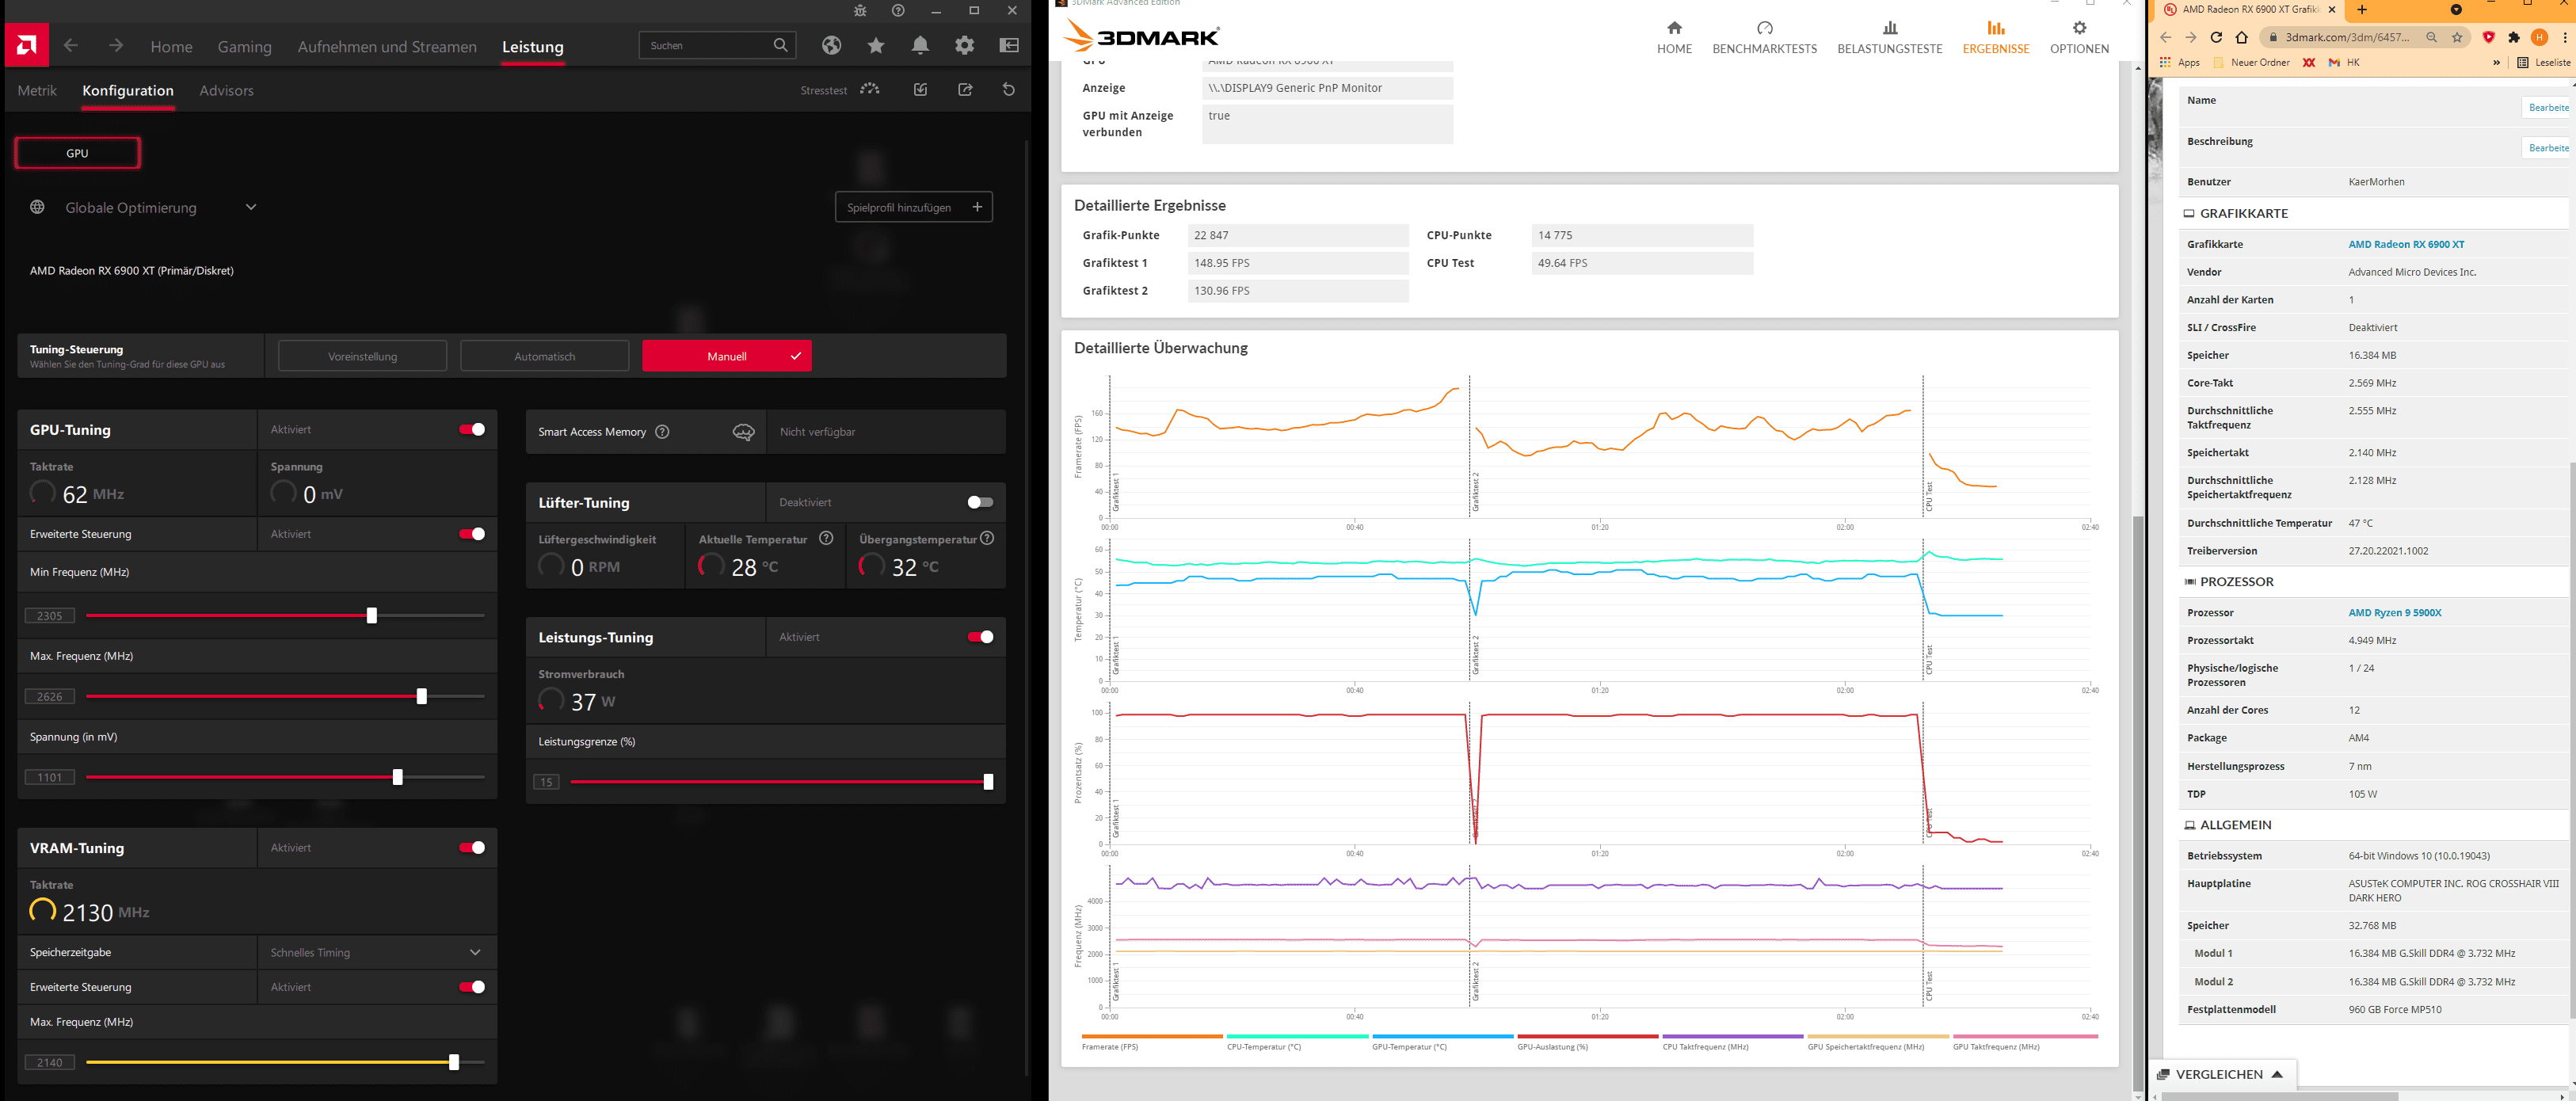
Task: Open AMD Radeon RX 6900 XT link
Action: (2406, 244)
